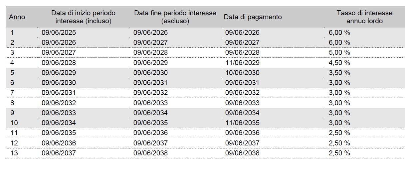Click the 'Data fine periodo interesse' header
The height and width of the screenshot is (169, 410).
(175, 17)
